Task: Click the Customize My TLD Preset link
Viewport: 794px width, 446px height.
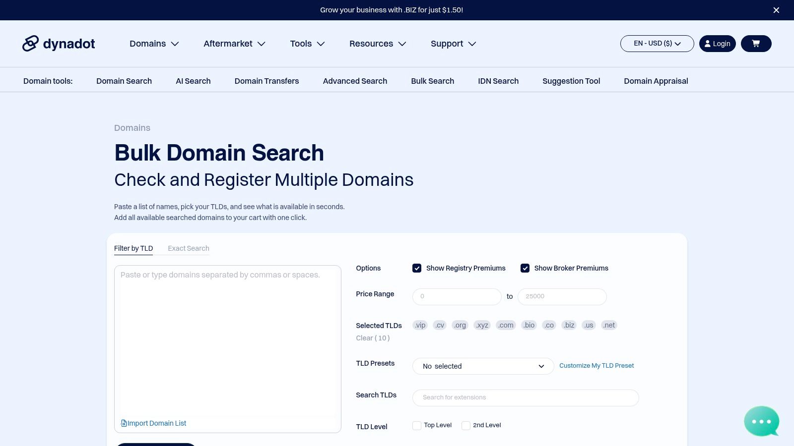Action: pos(596,366)
